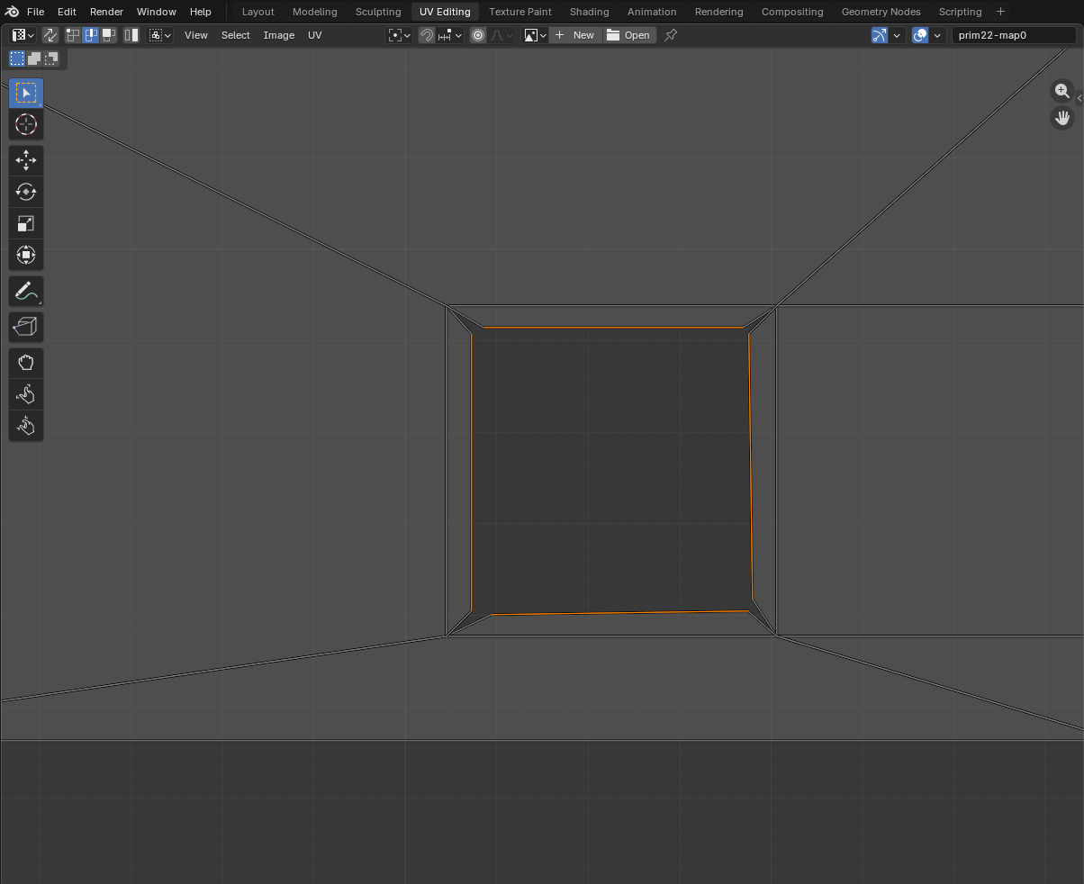
Task: Set selection mode to new selection
Action: point(17,59)
